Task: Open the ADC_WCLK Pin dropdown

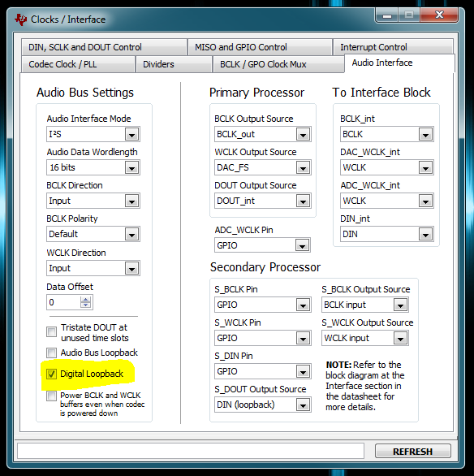Action: point(262,245)
